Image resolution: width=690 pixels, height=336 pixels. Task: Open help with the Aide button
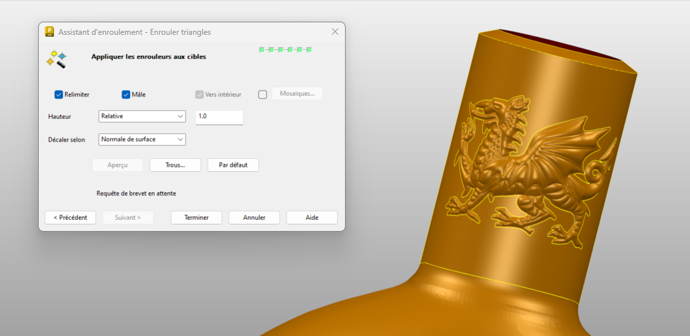click(x=312, y=217)
